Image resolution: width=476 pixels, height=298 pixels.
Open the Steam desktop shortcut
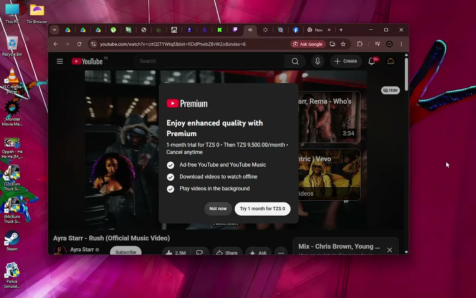[x=12, y=241]
